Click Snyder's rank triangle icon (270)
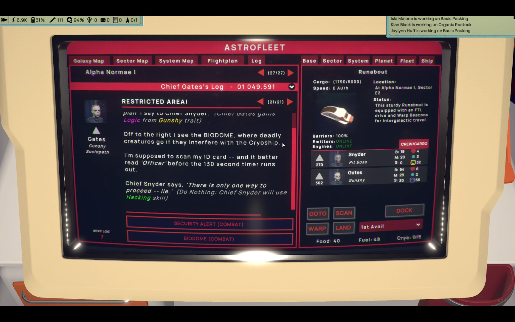 click(x=319, y=158)
